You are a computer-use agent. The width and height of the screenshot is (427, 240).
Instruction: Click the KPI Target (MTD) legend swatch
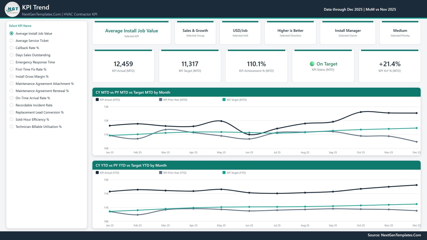pos(224,99)
